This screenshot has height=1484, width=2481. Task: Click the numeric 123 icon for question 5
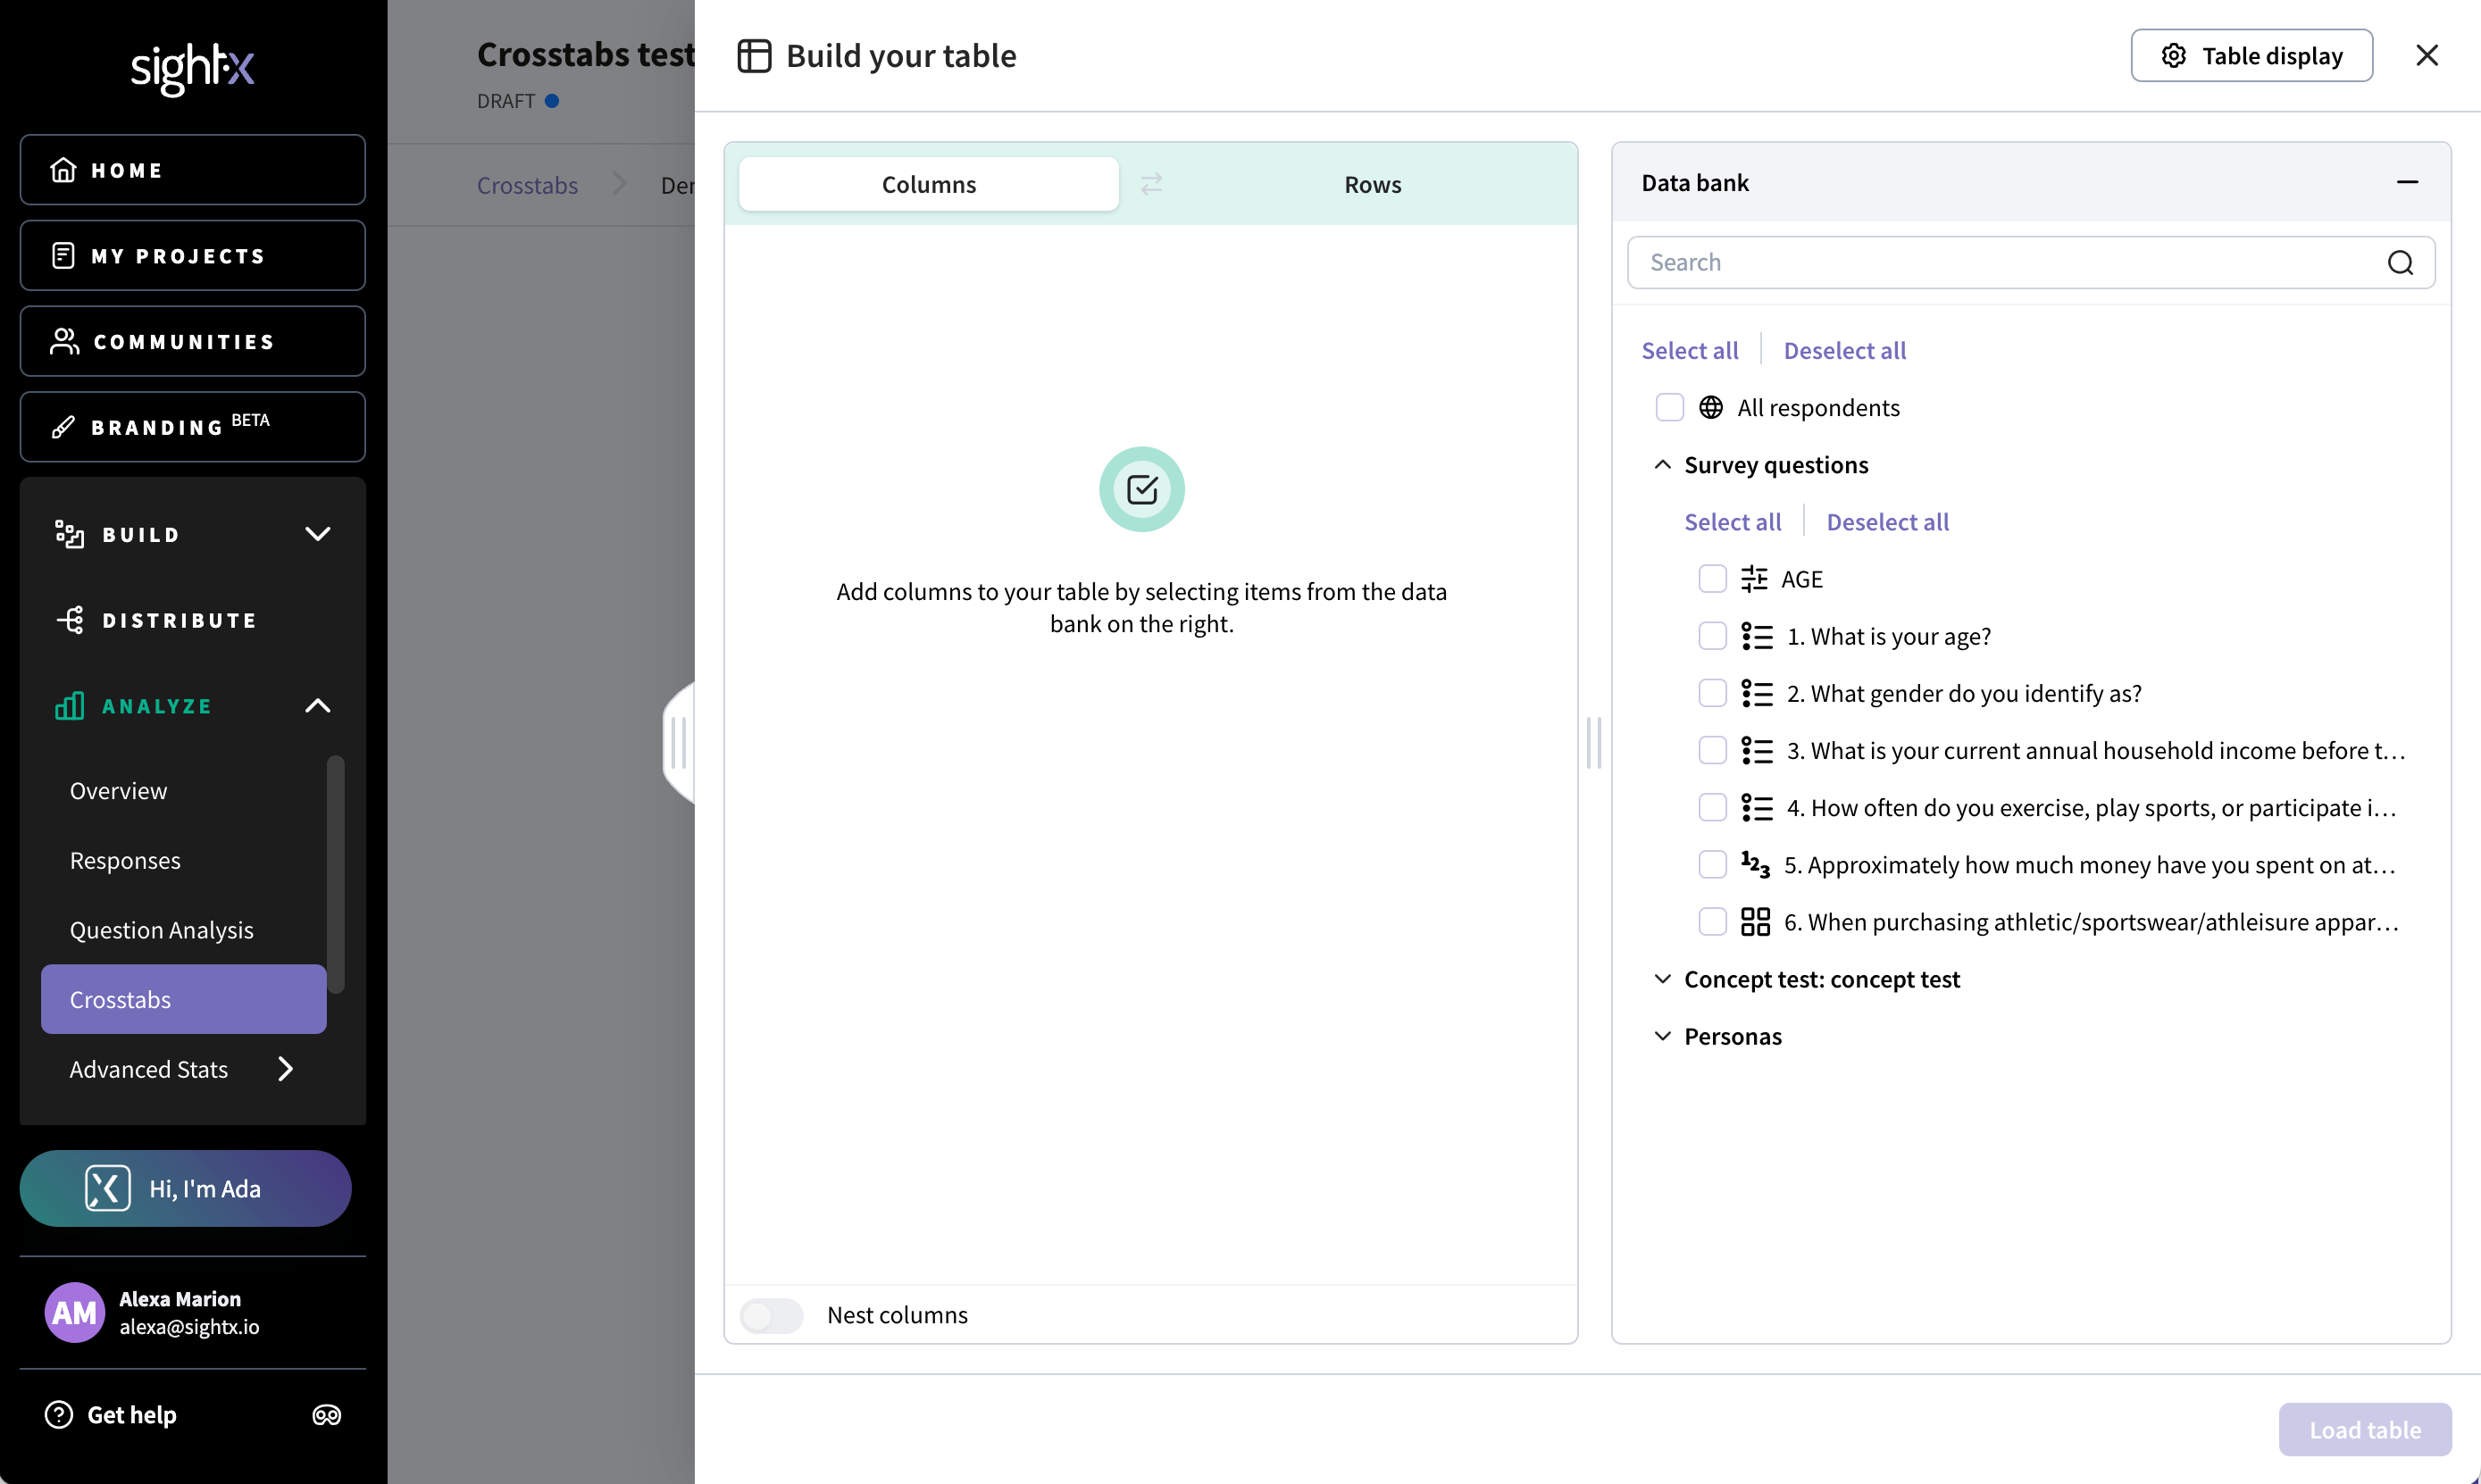[1755, 864]
